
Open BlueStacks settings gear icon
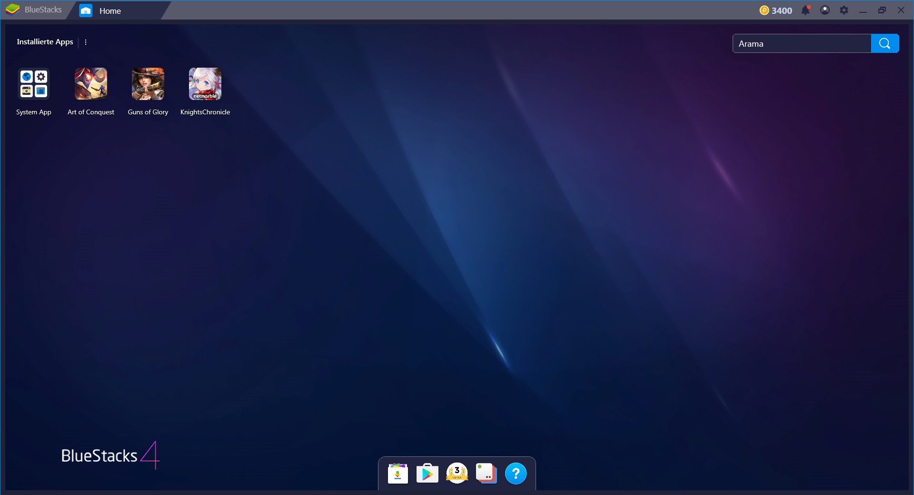coord(844,10)
